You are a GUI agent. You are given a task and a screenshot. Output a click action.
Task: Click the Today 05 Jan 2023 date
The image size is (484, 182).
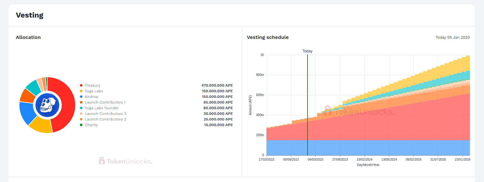click(453, 37)
